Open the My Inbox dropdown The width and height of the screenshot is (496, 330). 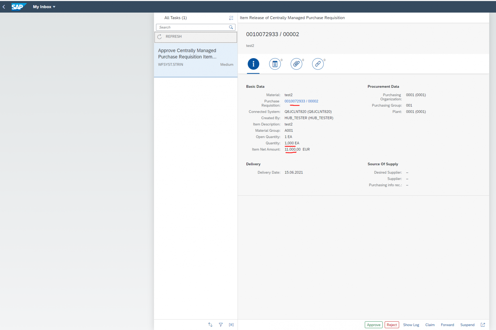coord(44,6)
